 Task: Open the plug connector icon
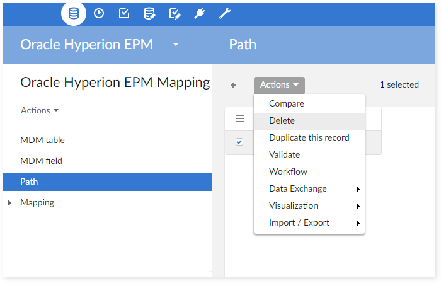pyautogui.click(x=200, y=13)
